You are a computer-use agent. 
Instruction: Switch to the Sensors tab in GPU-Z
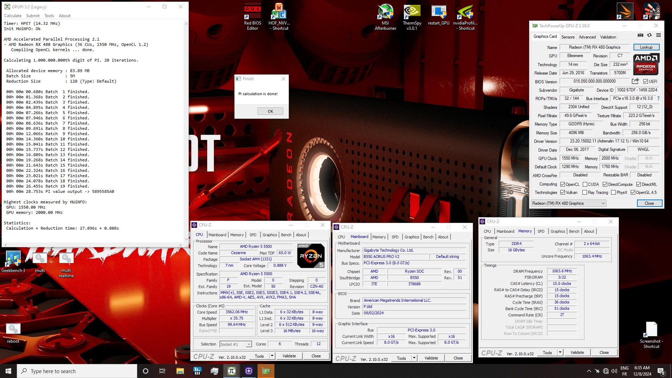(x=568, y=37)
